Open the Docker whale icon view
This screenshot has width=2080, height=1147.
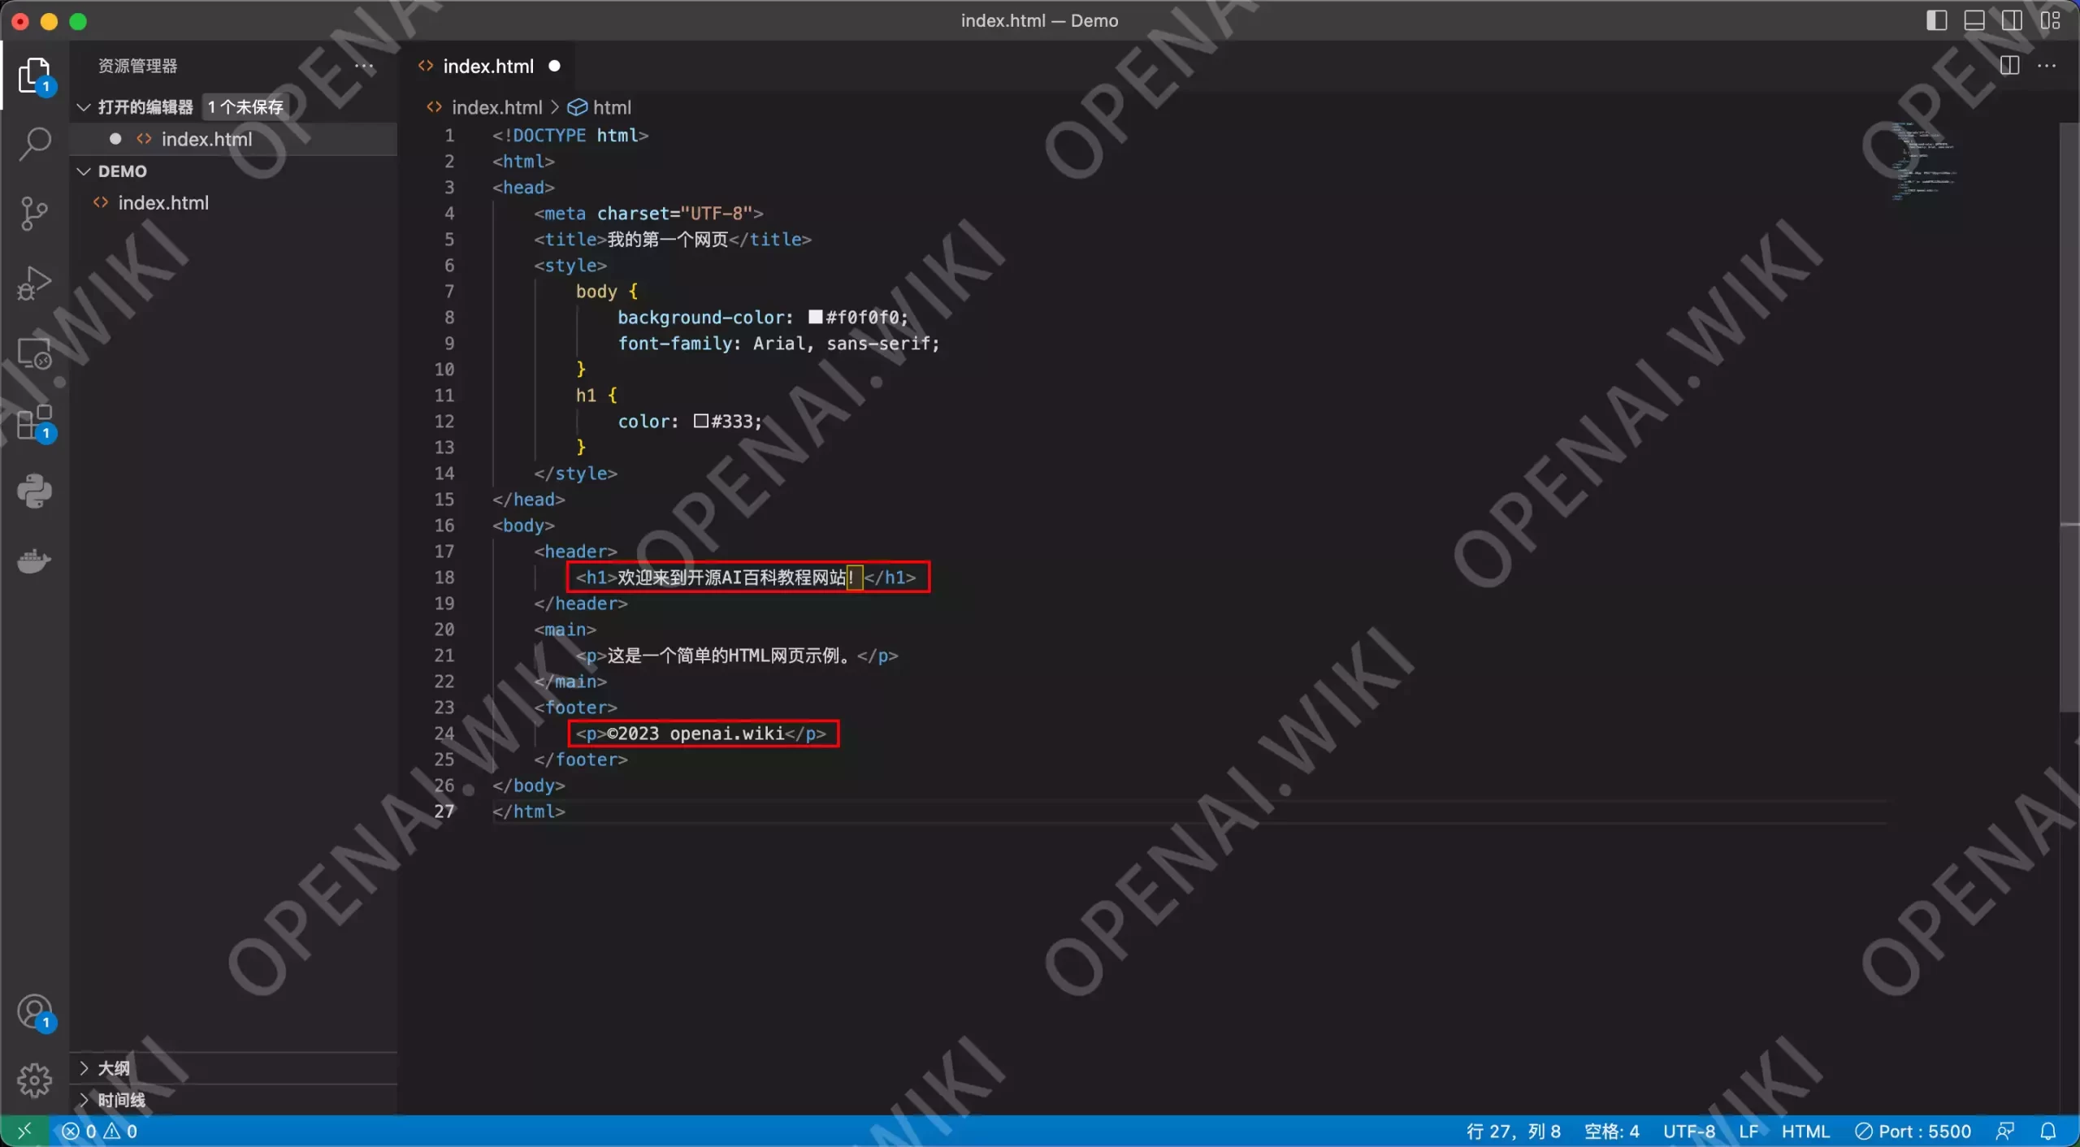pyautogui.click(x=34, y=561)
